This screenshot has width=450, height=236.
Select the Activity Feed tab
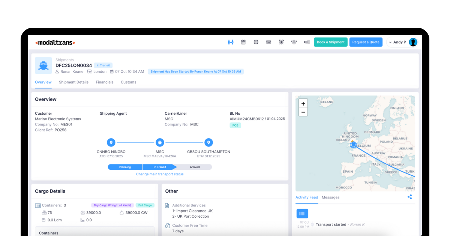[307, 197]
